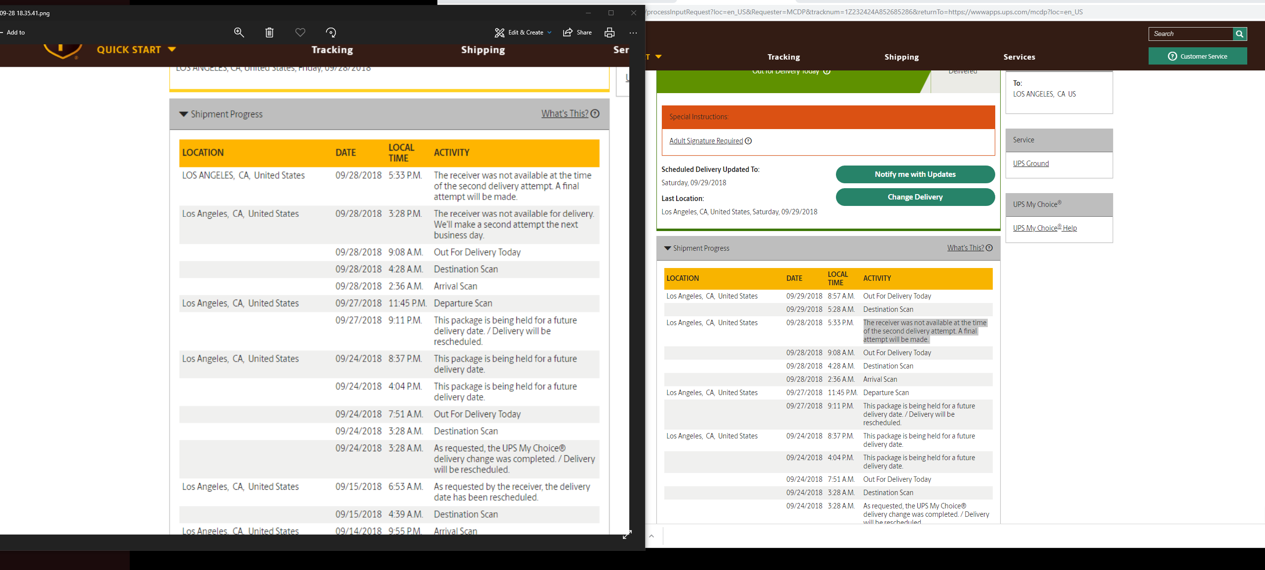The image size is (1265, 570).
Task: Click help icon beside Adult Signature Required
Action: tap(748, 141)
